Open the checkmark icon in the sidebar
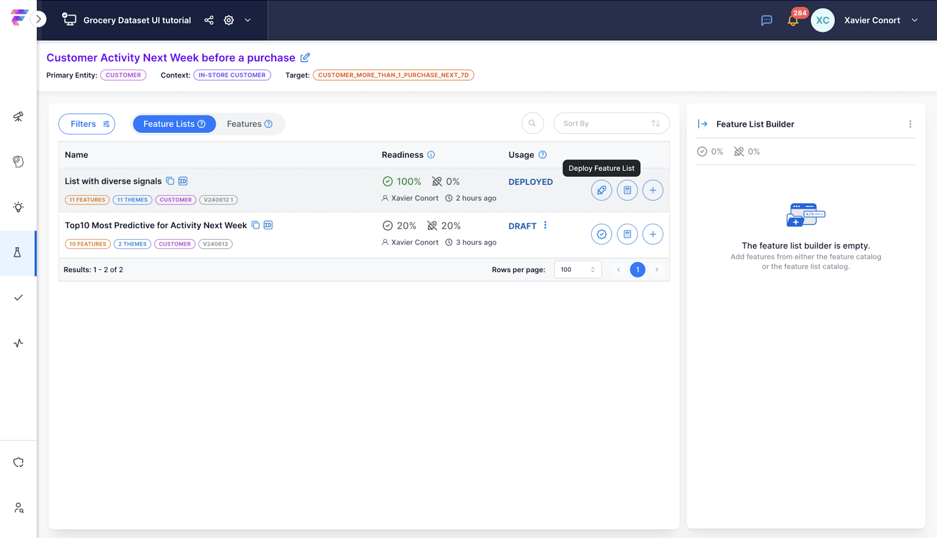937x538 pixels. pyautogui.click(x=18, y=297)
